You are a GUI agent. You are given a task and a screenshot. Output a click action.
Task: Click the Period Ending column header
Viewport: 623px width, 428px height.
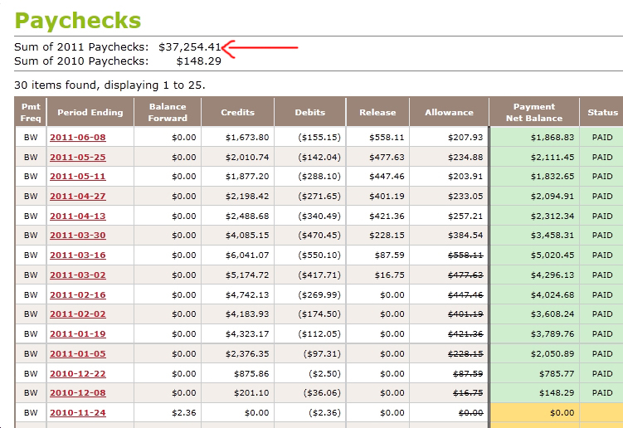[90, 113]
